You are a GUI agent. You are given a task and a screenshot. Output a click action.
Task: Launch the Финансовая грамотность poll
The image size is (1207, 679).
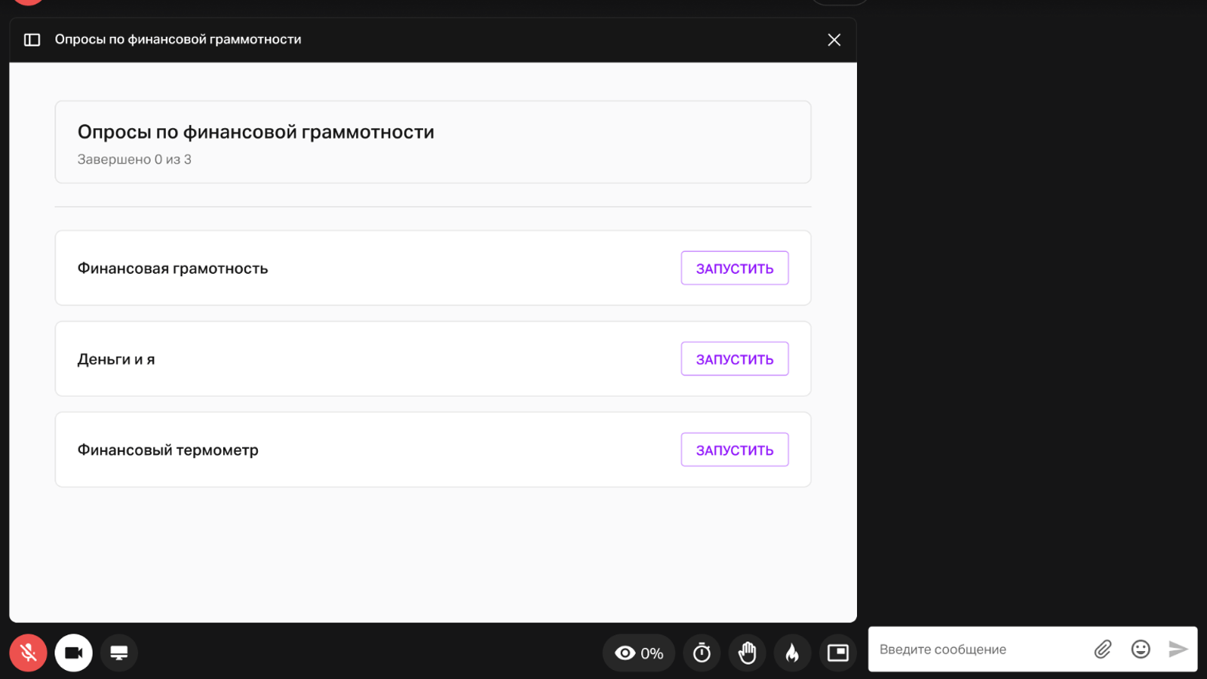pyautogui.click(x=734, y=269)
